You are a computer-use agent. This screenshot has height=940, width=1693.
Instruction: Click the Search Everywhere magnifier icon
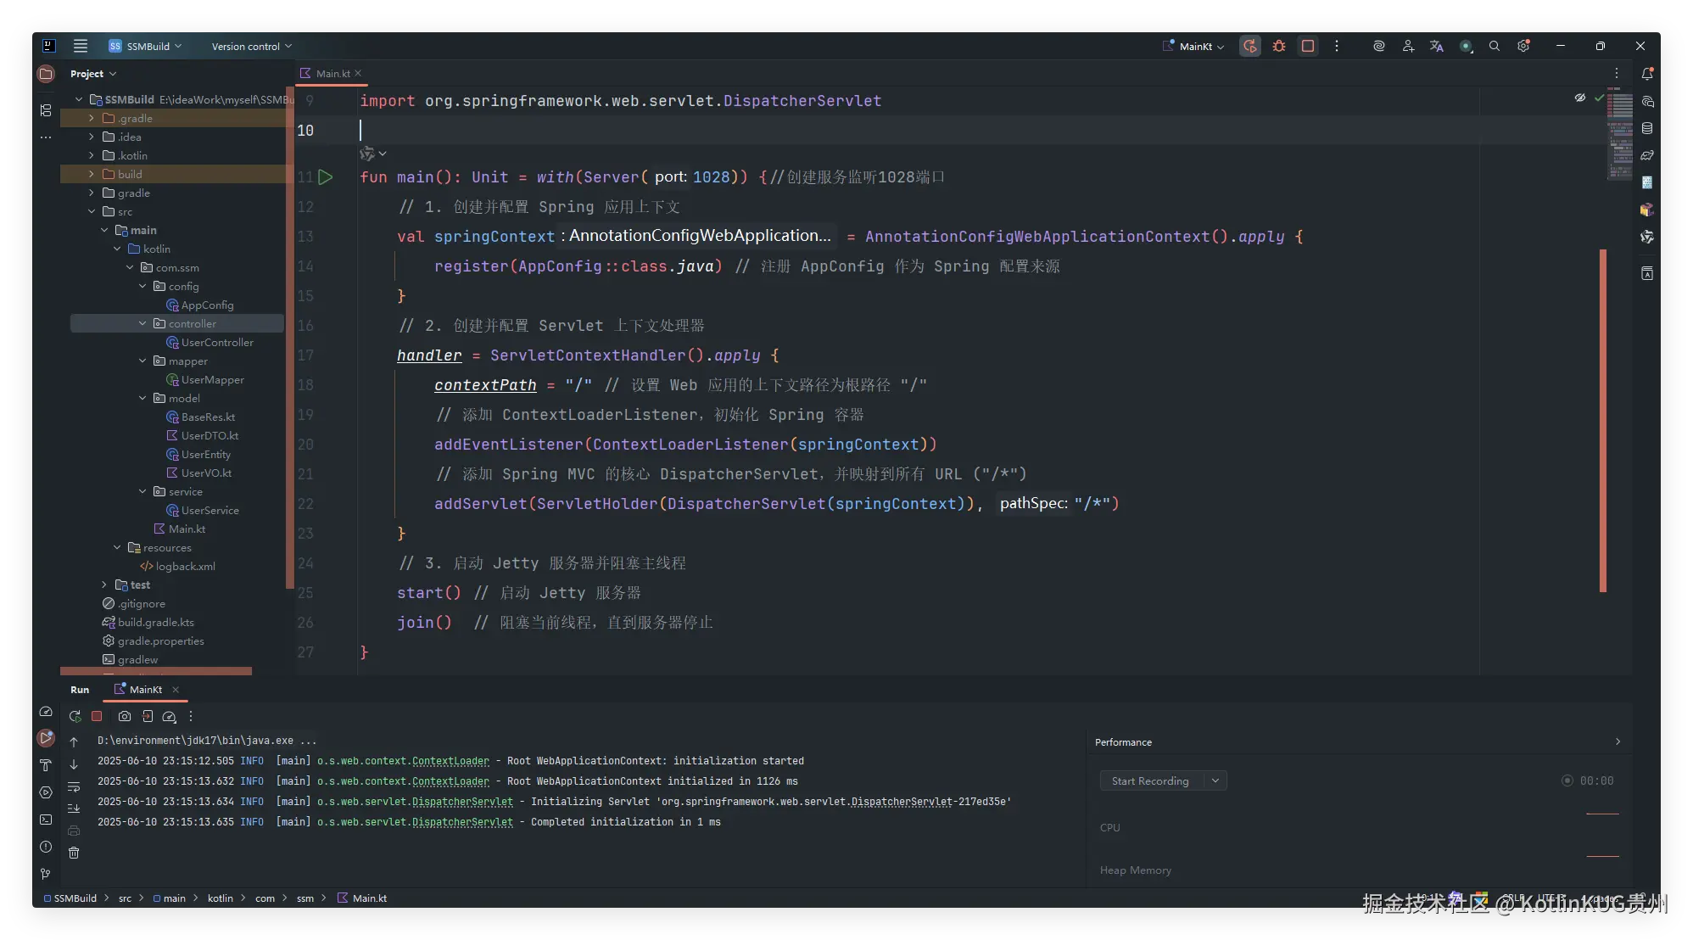tap(1495, 46)
